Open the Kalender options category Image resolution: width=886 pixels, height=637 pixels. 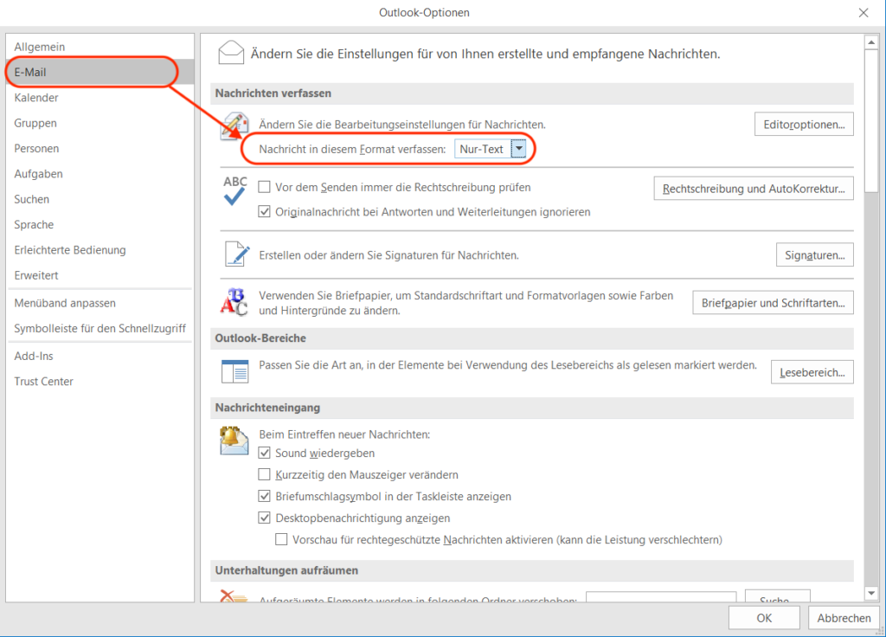pos(100,98)
